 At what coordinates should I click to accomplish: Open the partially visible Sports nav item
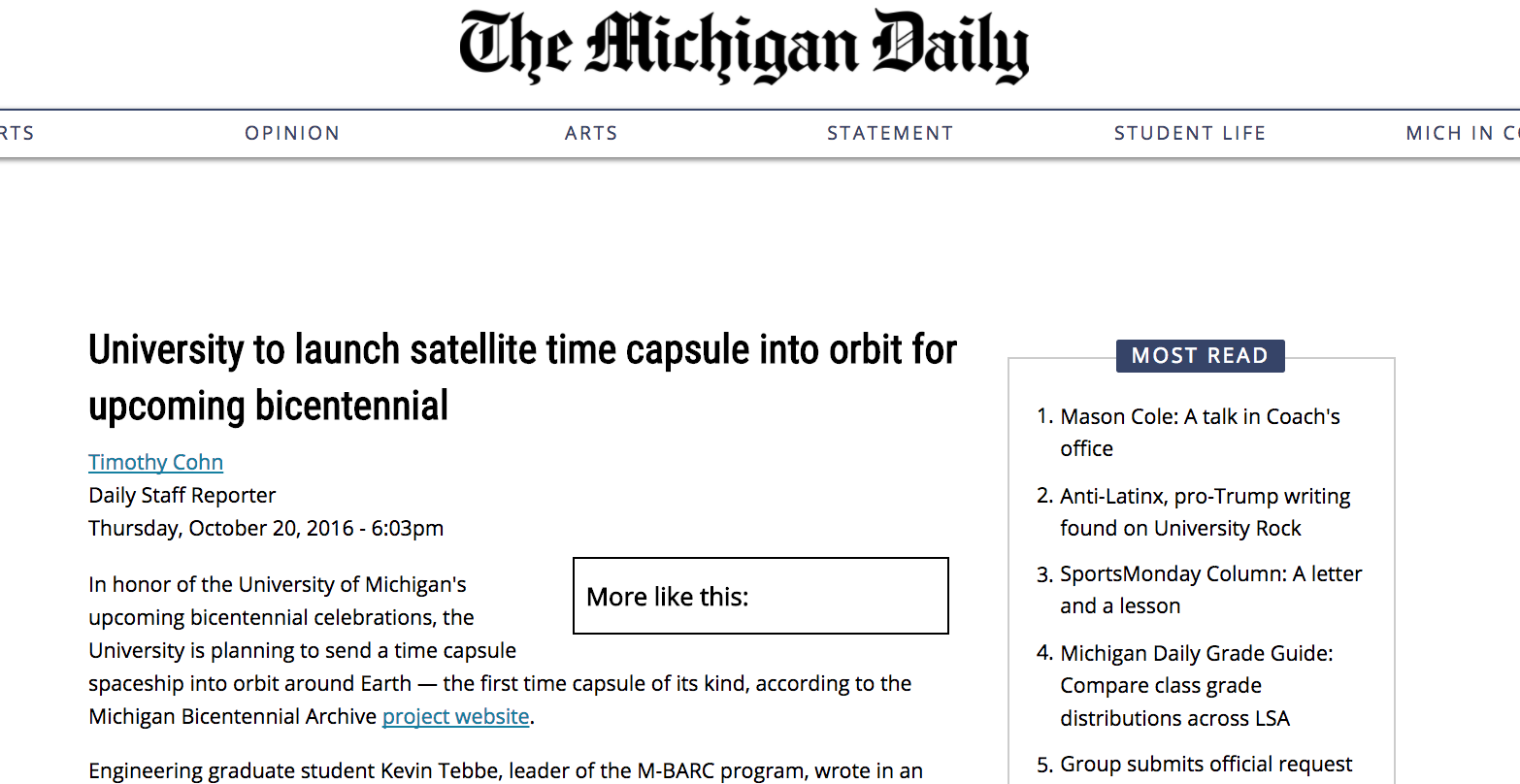17,133
